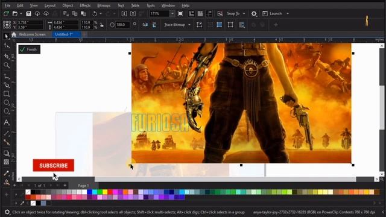
Task: Select the Freehand tool
Action: click(x=7, y=77)
